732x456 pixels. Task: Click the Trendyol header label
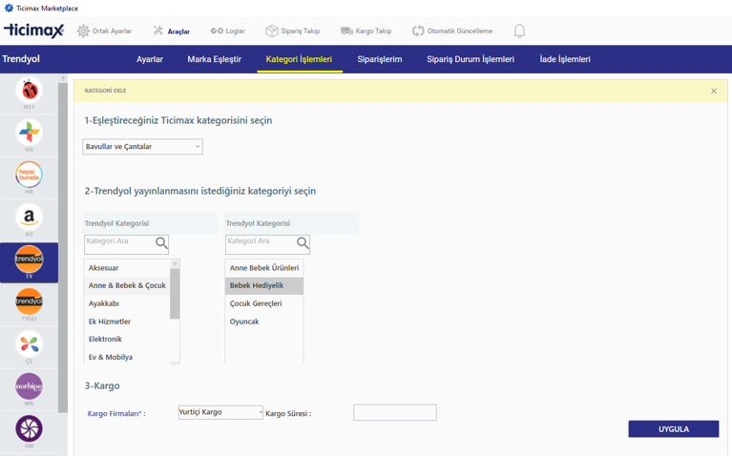(21, 59)
